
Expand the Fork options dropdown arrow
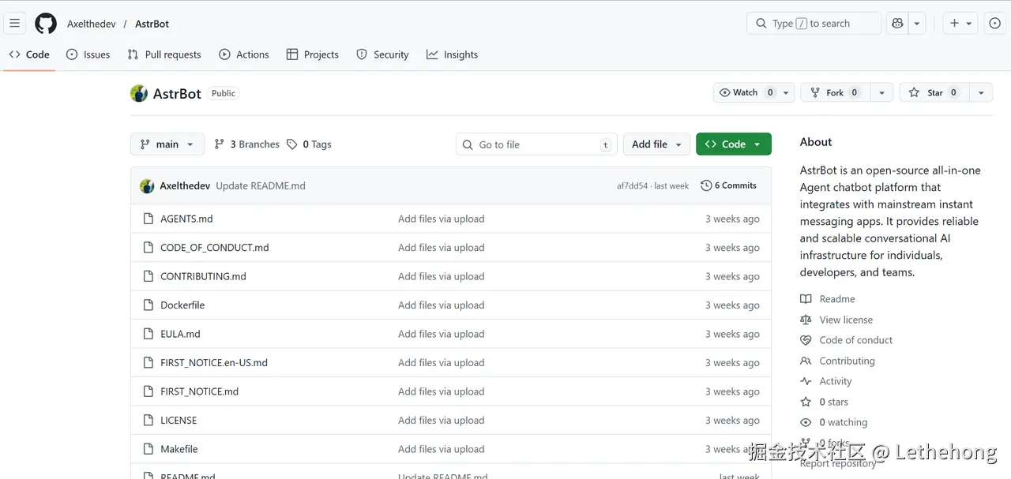click(881, 92)
